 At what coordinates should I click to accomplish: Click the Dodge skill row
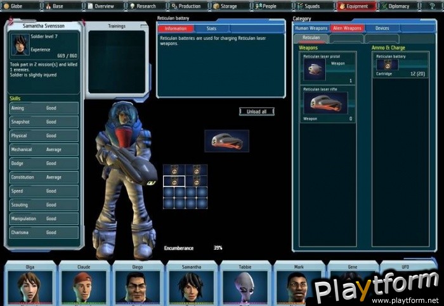(44, 164)
